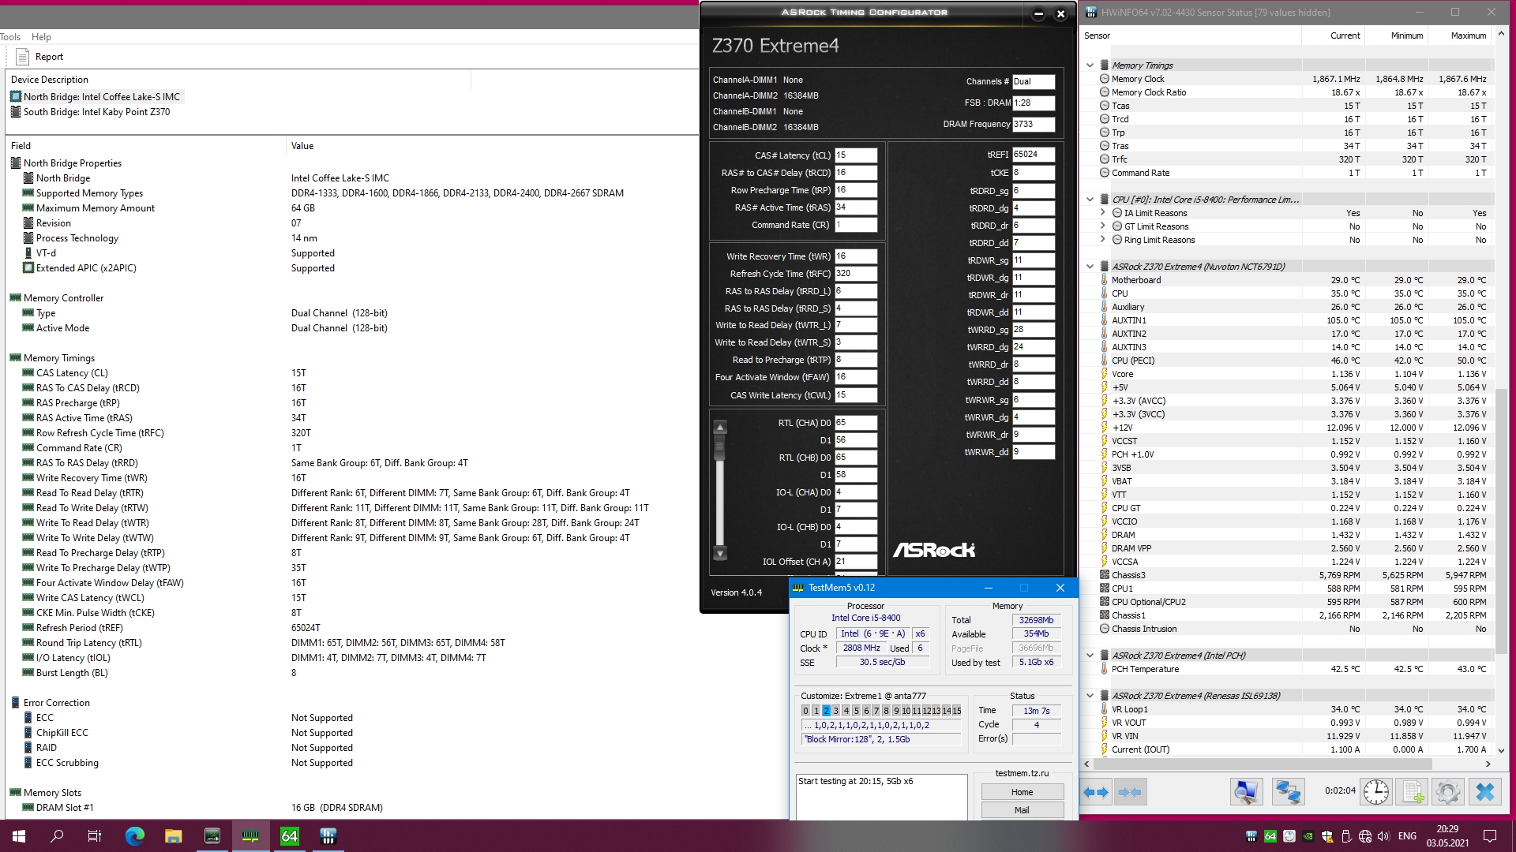The width and height of the screenshot is (1516, 852).
Task: Collapse the Memory Timings sensor group
Action: click(x=1090, y=65)
